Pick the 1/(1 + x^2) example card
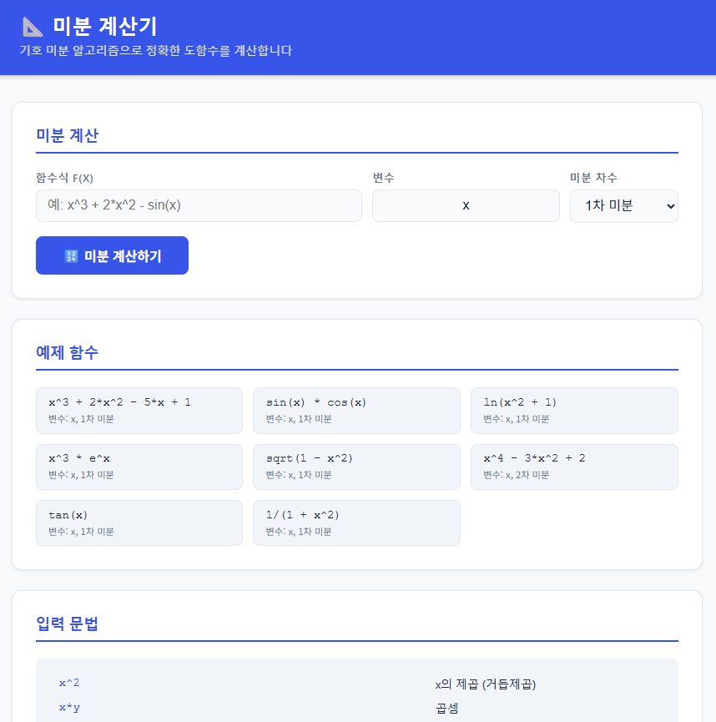The height and width of the screenshot is (722, 716). [x=355, y=523]
